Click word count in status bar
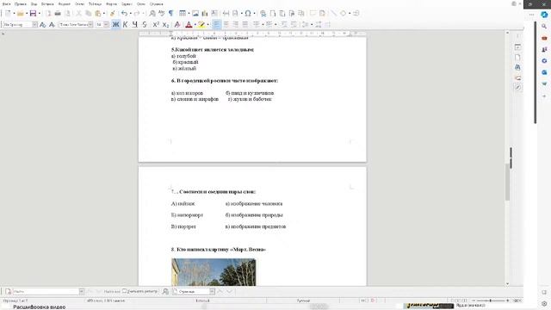Screen dimensions: 551x310 [106, 301]
